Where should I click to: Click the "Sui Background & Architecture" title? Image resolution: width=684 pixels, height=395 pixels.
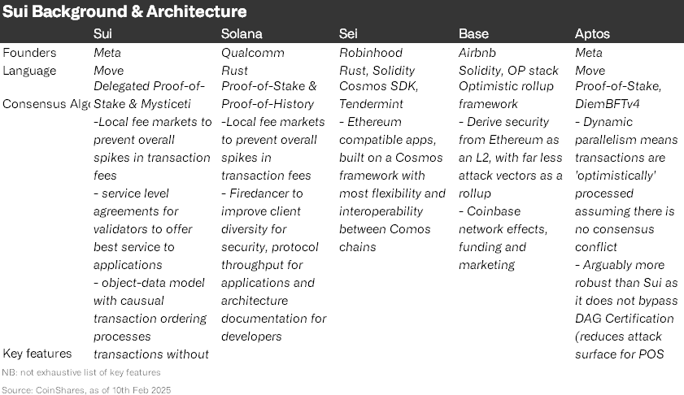coord(125,12)
